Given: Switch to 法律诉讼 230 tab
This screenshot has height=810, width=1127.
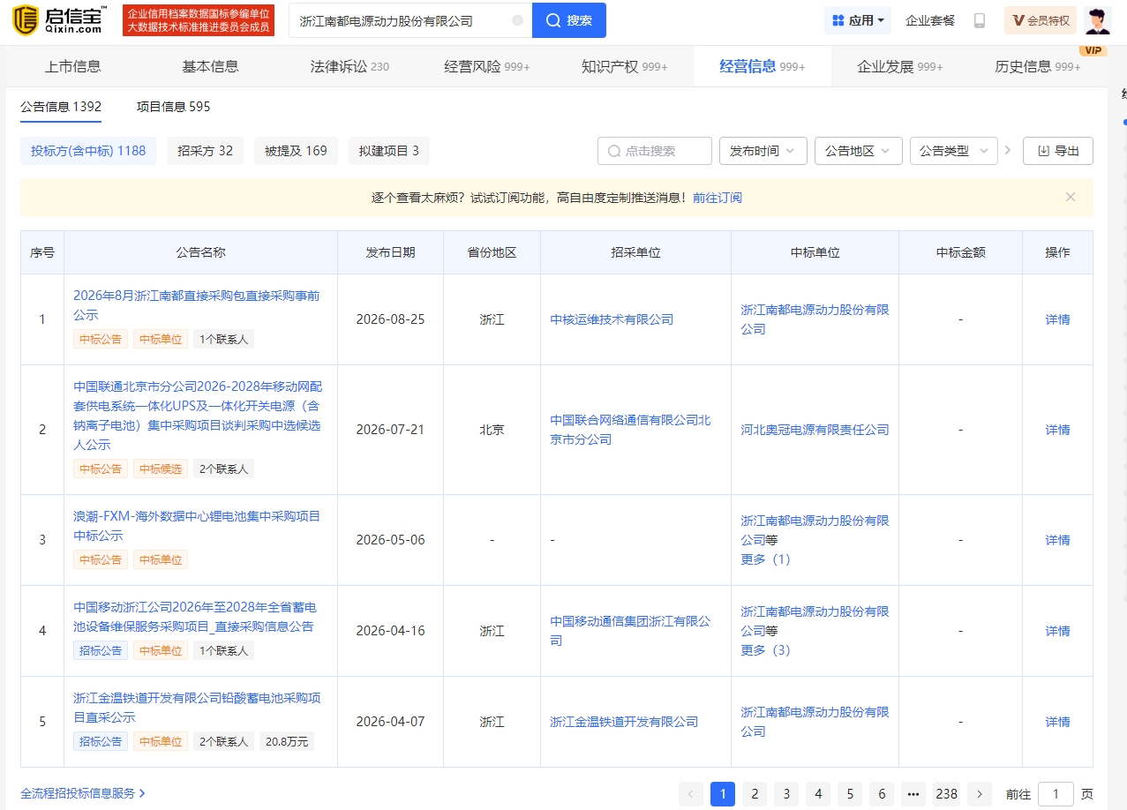Looking at the screenshot, I should click(x=349, y=66).
